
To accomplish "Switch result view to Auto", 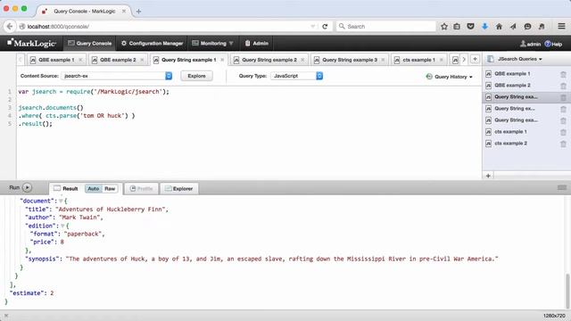I will click(x=93, y=188).
